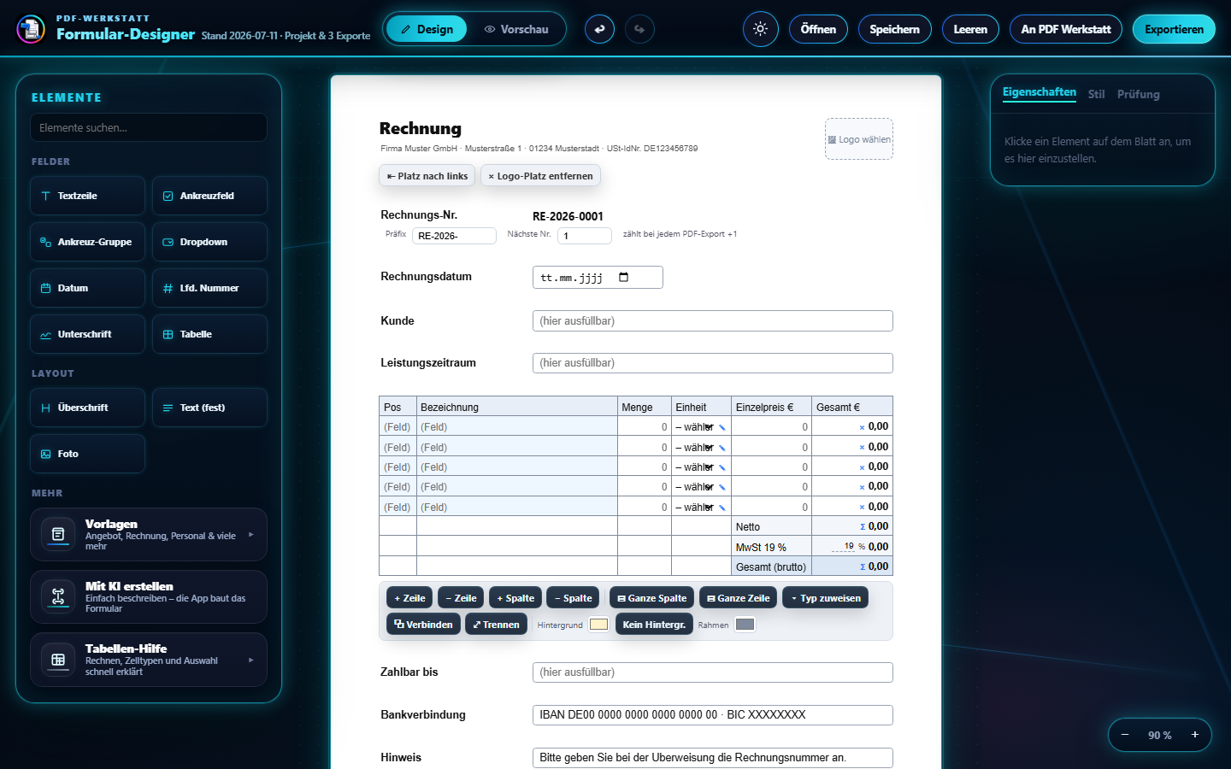Open Einheit dropdown in fourth table row
The width and height of the screenshot is (1231, 769).
pos(694,487)
